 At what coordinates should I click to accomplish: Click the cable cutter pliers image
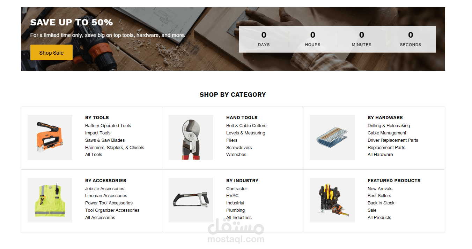point(191,137)
